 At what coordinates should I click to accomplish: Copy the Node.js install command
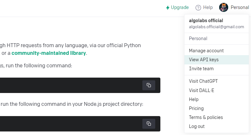tap(149, 123)
